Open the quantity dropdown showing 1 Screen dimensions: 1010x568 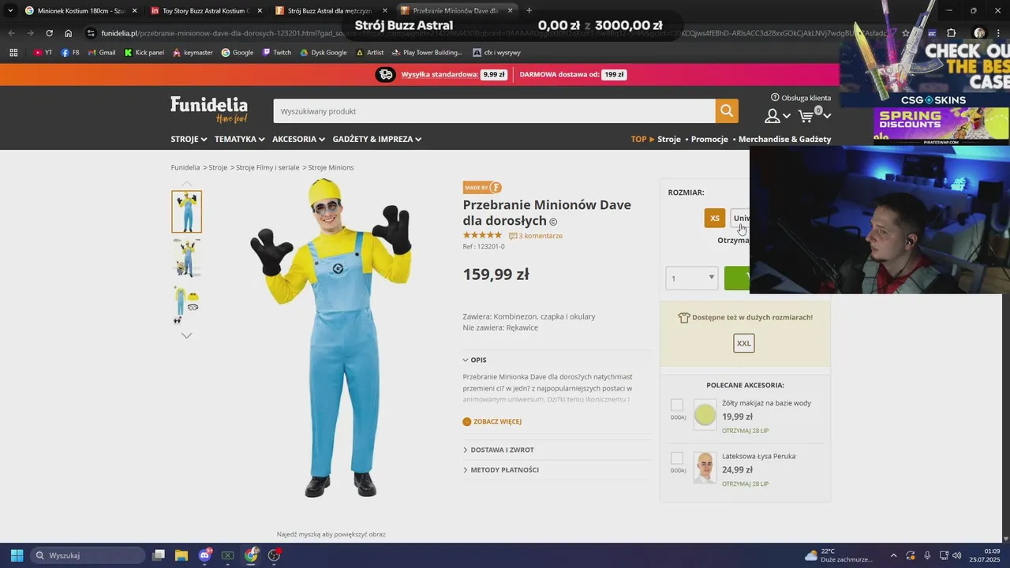point(692,278)
